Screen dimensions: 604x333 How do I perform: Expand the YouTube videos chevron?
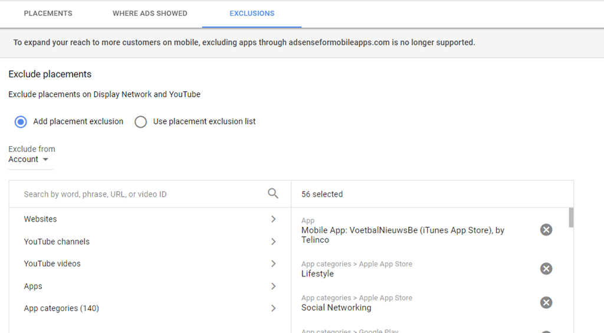point(273,263)
